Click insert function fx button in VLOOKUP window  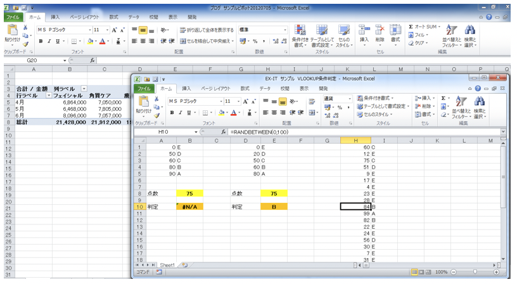[222, 131]
